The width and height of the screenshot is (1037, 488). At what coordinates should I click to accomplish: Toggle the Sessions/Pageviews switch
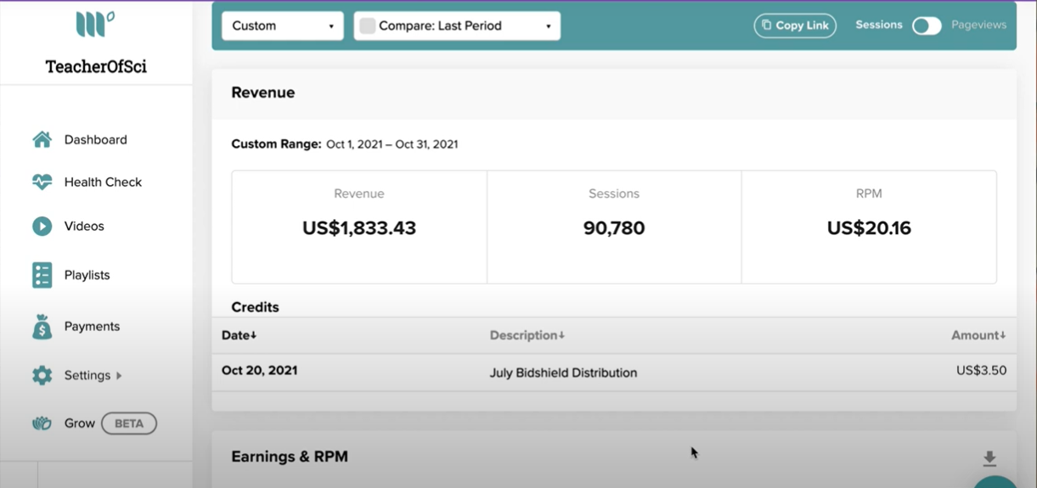coord(927,25)
